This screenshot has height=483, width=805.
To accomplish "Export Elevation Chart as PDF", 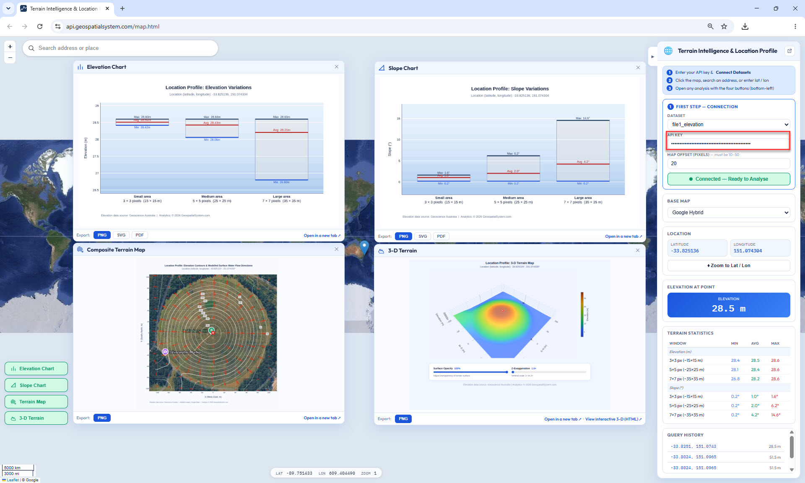I will click(140, 235).
